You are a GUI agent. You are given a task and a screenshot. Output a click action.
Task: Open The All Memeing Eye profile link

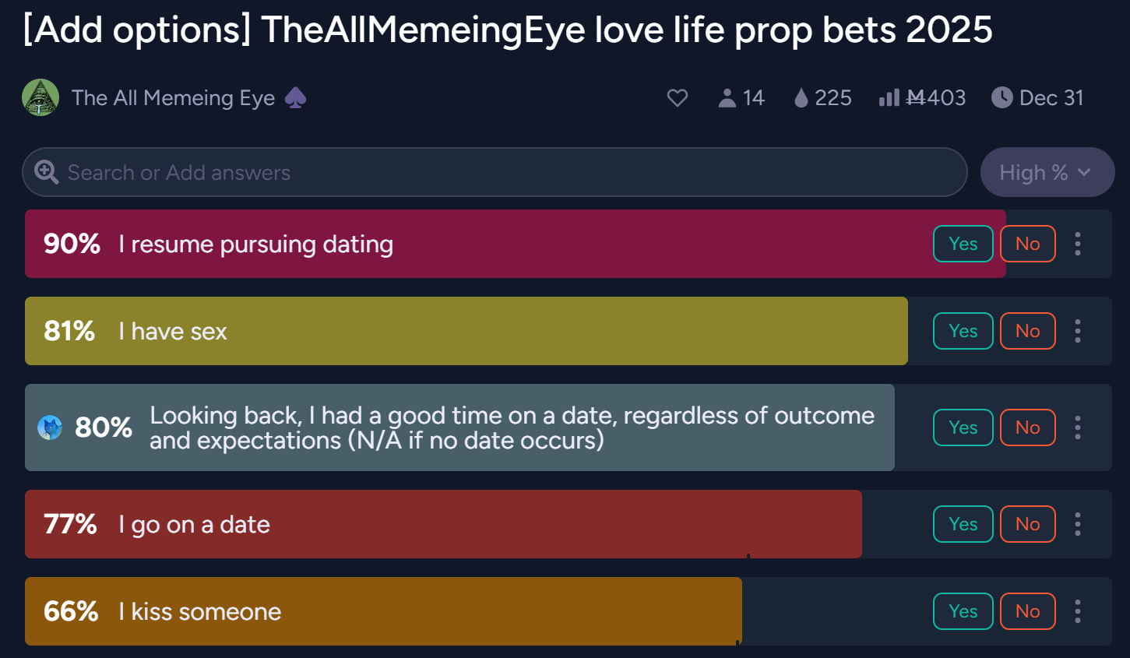point(173,98)
